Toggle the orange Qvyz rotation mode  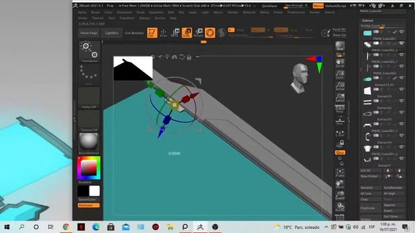340,153
